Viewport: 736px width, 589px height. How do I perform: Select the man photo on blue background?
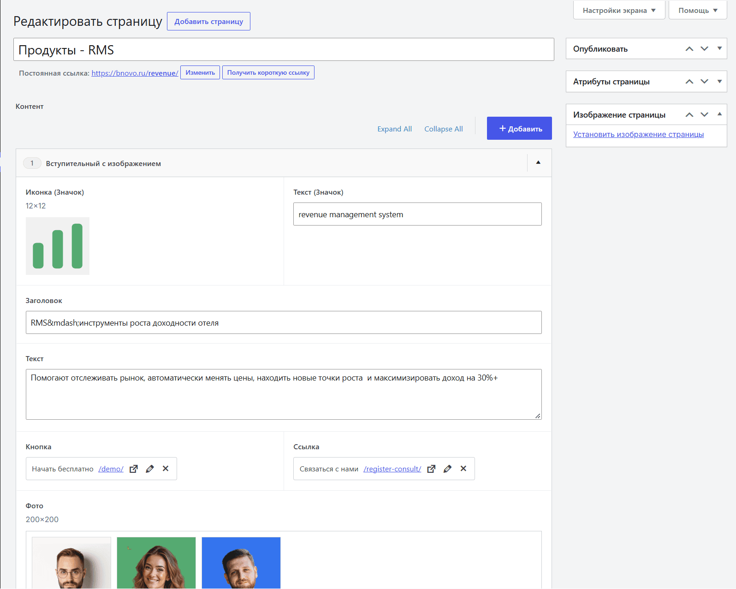241,563
